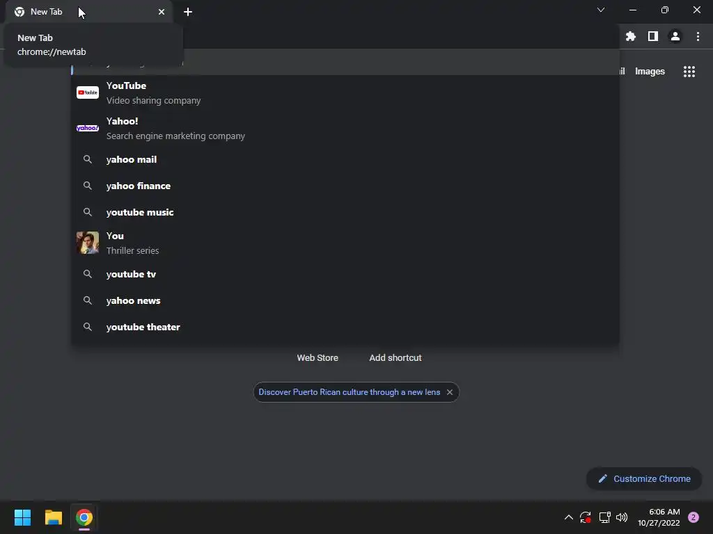Click the You series poster thumbnail
Image resolution: width=713 pixels, height=534 pixels.
87,243
